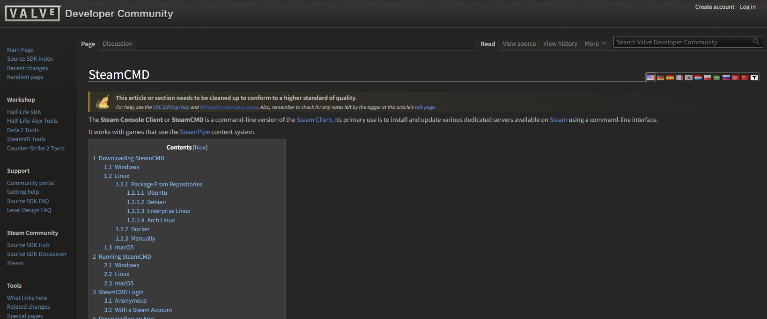Jump to 3.2 With a Steam Account
The height and width of the screenshot is (319, 767).
138,310
